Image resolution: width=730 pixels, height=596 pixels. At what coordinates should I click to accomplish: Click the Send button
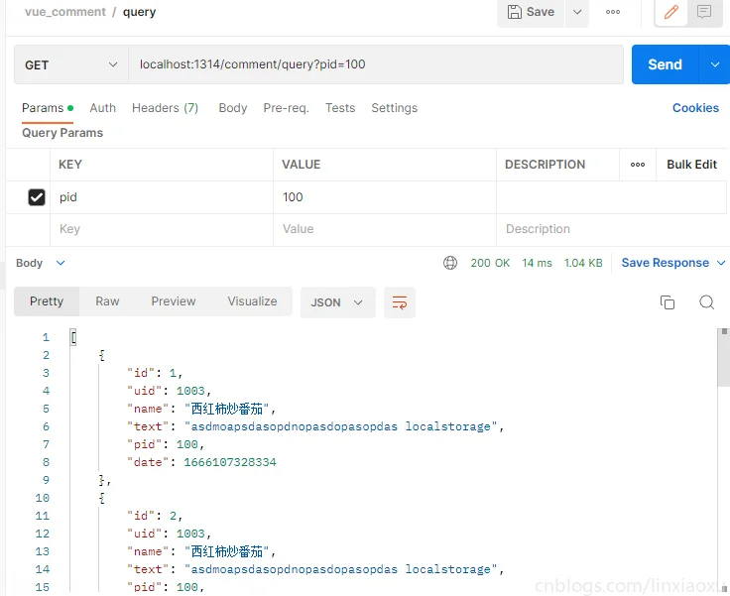(x=665, y=64)
